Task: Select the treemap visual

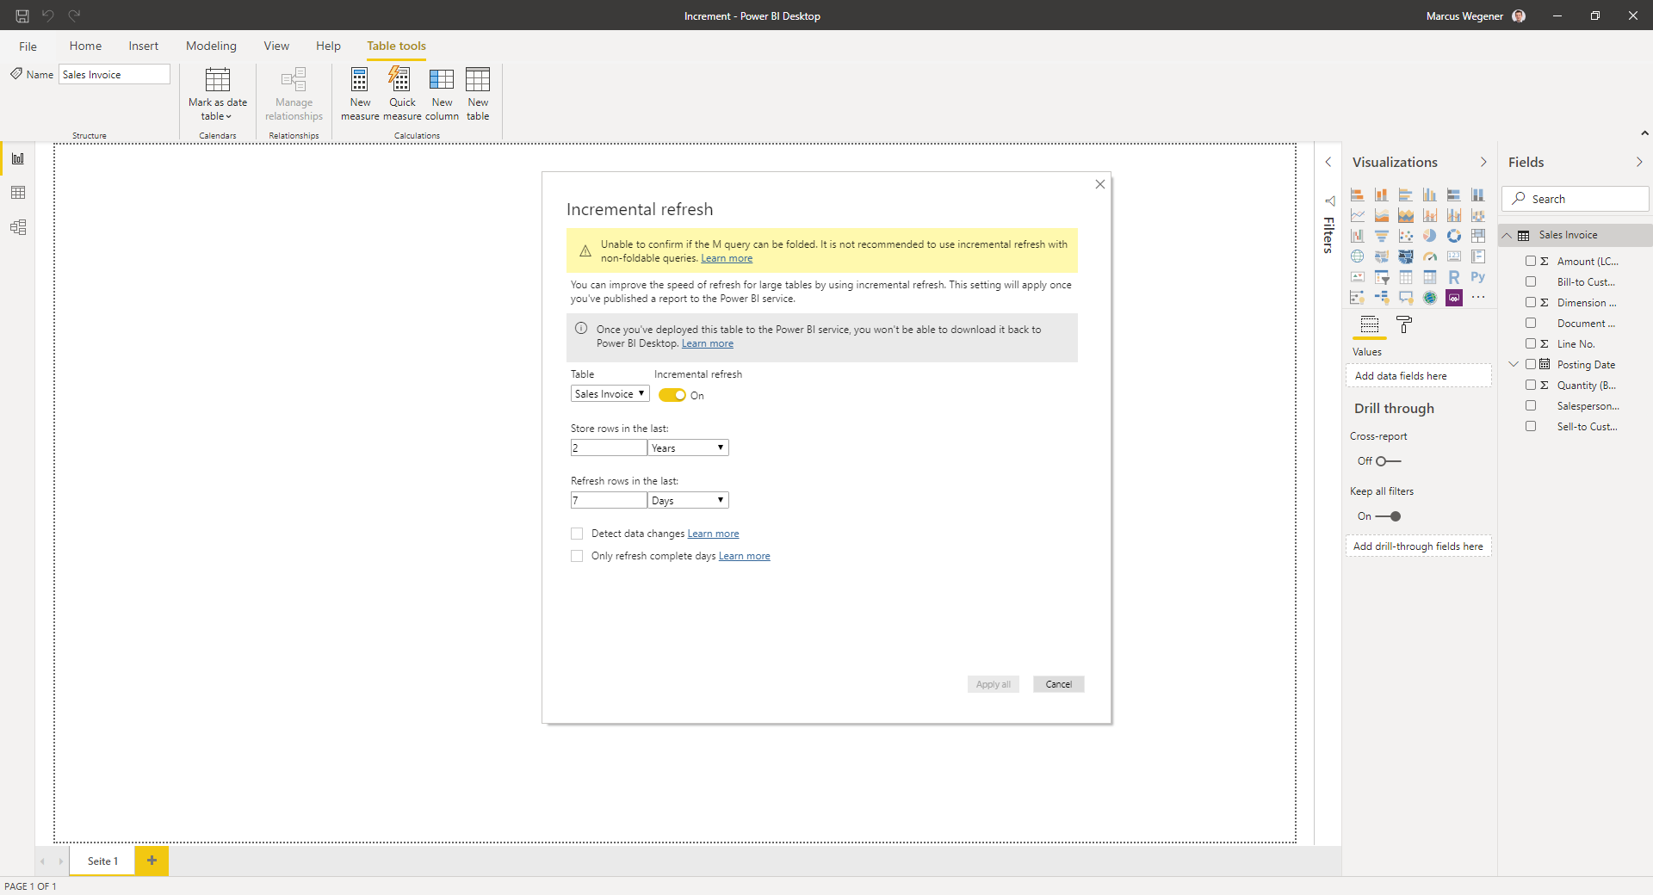Action: (x=1478, y=236)
